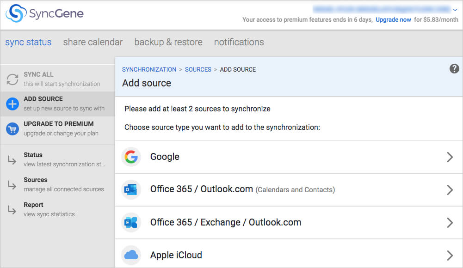The width and height of the screenshot is (463, 268).
Task: Click the ADD SOURCE breadcrumb text
Action: click(x=238, y=70)
